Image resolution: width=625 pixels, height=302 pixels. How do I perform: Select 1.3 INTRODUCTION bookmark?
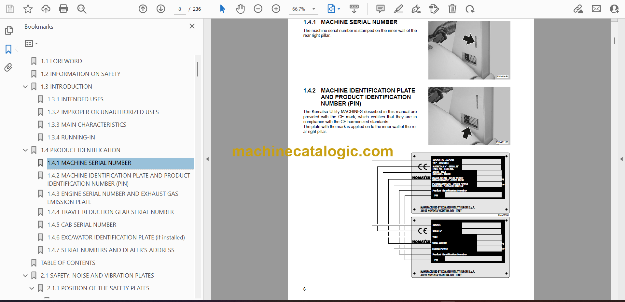coord(66,87)
